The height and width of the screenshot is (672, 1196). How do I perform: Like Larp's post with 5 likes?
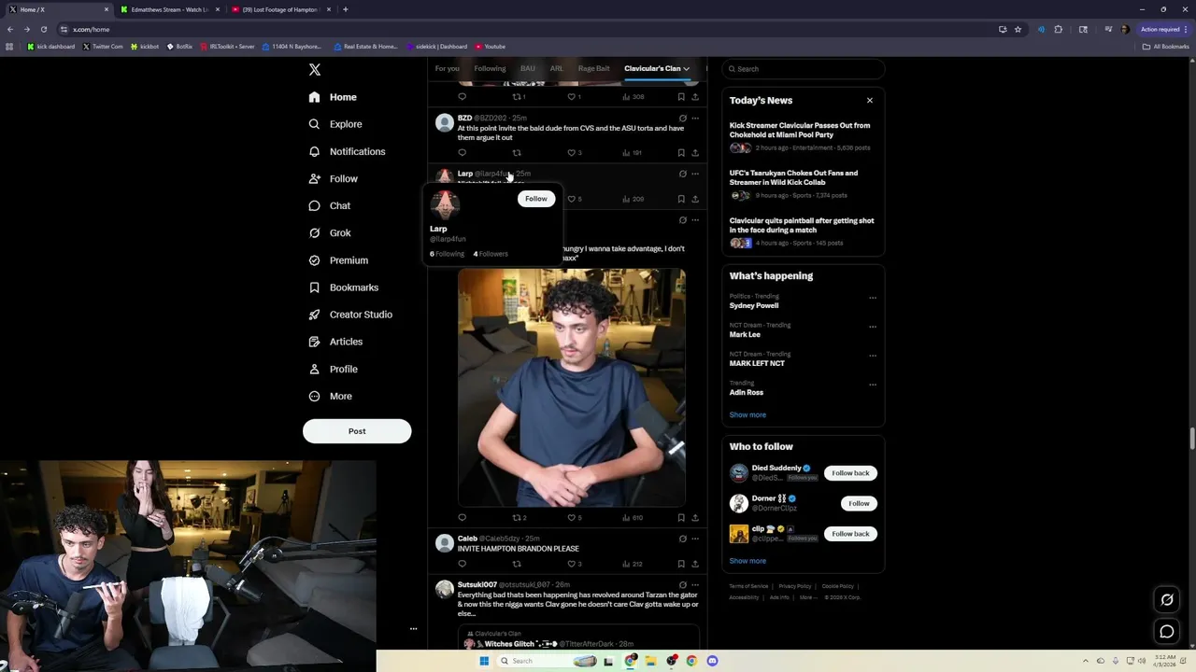pos(571,199)
